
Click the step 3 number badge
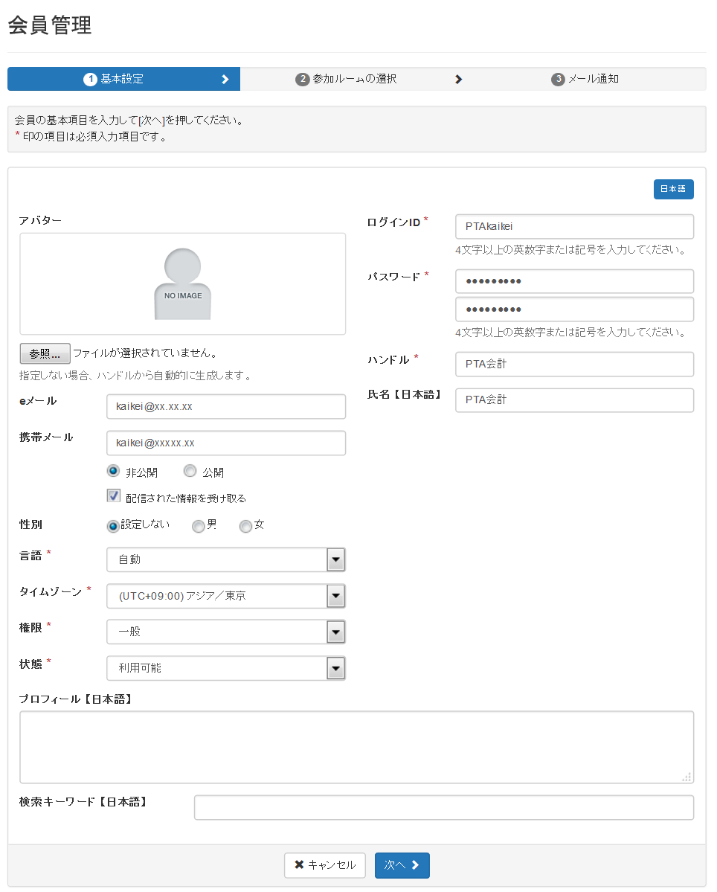[x=558, y=80]
